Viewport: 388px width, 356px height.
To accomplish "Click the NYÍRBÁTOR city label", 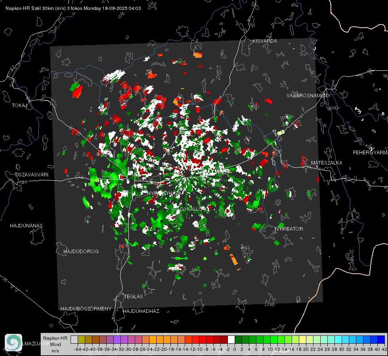I will coord(289,229).
